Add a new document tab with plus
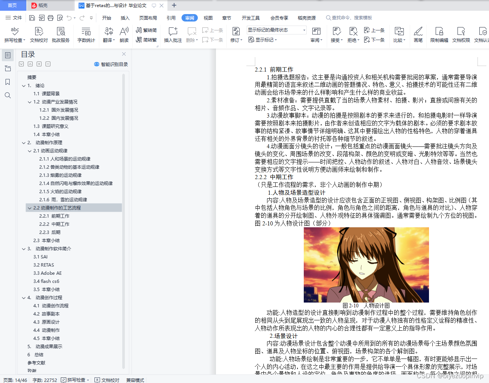This screenshot has height=383, width=489. [174, 5]
